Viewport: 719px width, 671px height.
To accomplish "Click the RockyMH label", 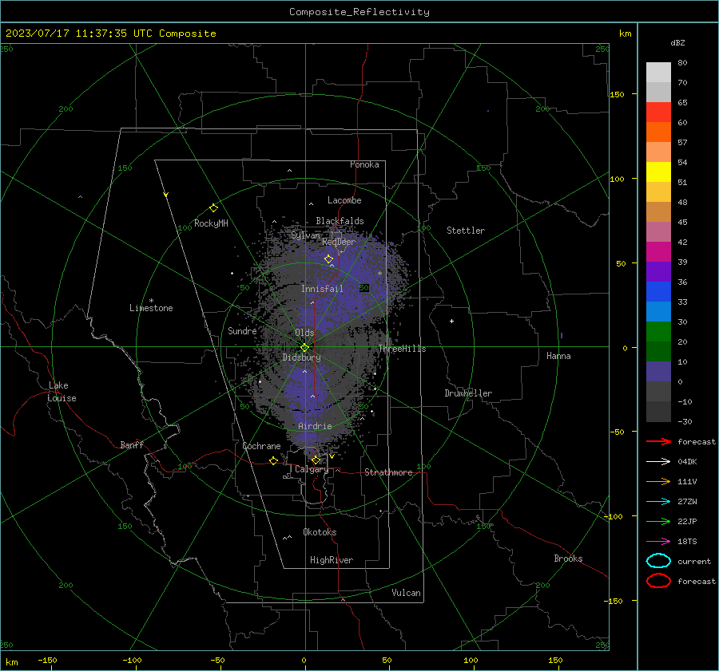I will point(211,223).
